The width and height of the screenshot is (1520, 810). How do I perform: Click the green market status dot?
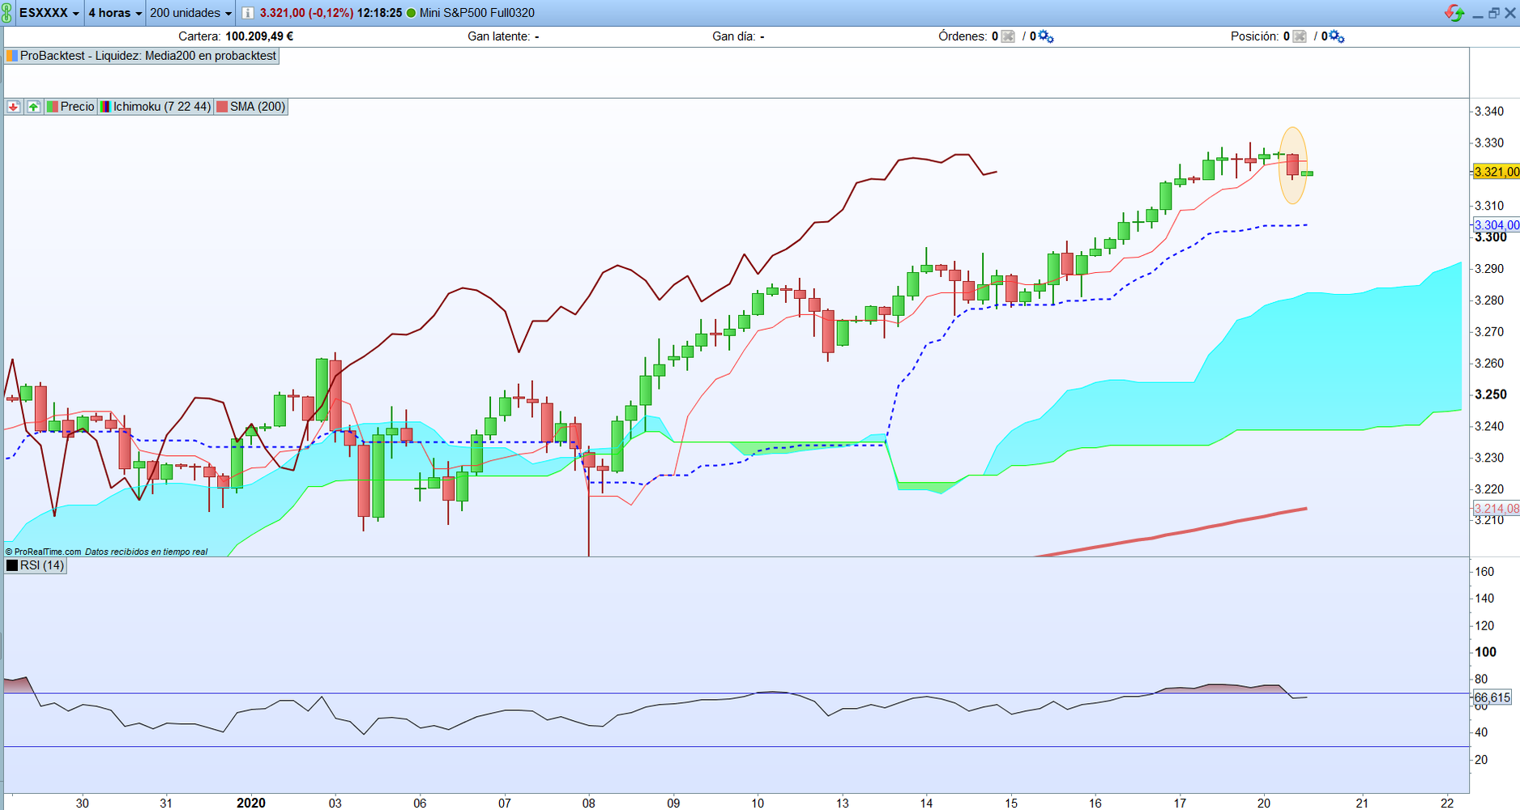tap(411, 13)
